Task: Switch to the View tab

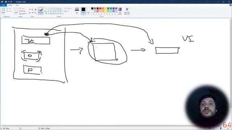Action: point(17,5)
